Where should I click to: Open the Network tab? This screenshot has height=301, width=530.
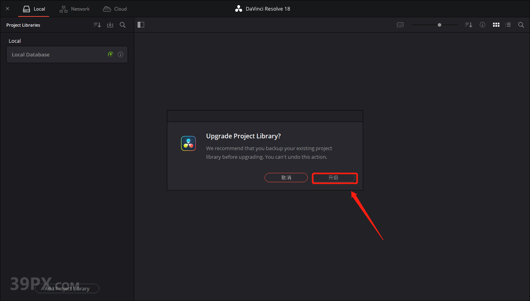click(x=75, y=9)
